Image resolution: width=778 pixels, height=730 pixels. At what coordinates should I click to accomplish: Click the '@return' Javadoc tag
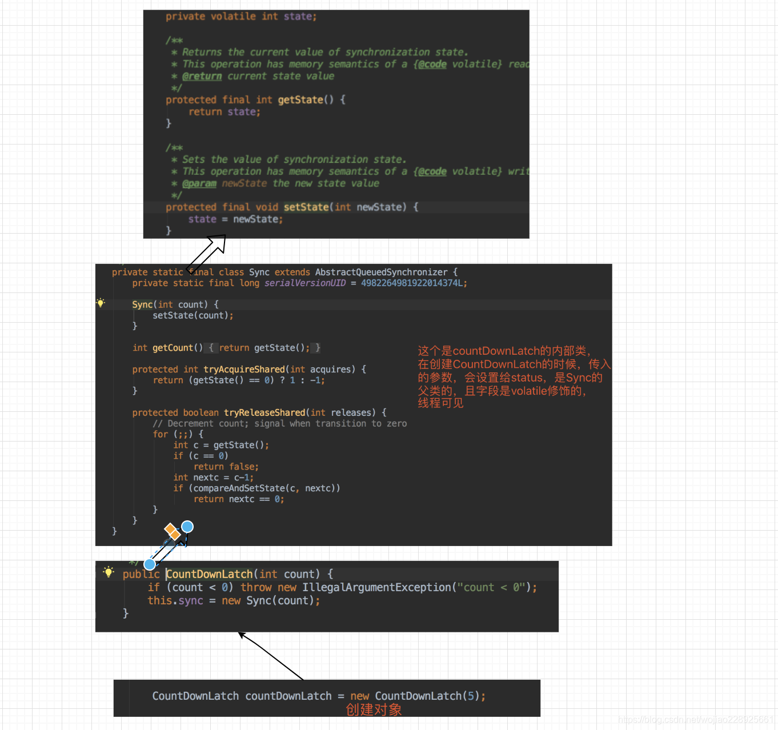tap(202, 76)
